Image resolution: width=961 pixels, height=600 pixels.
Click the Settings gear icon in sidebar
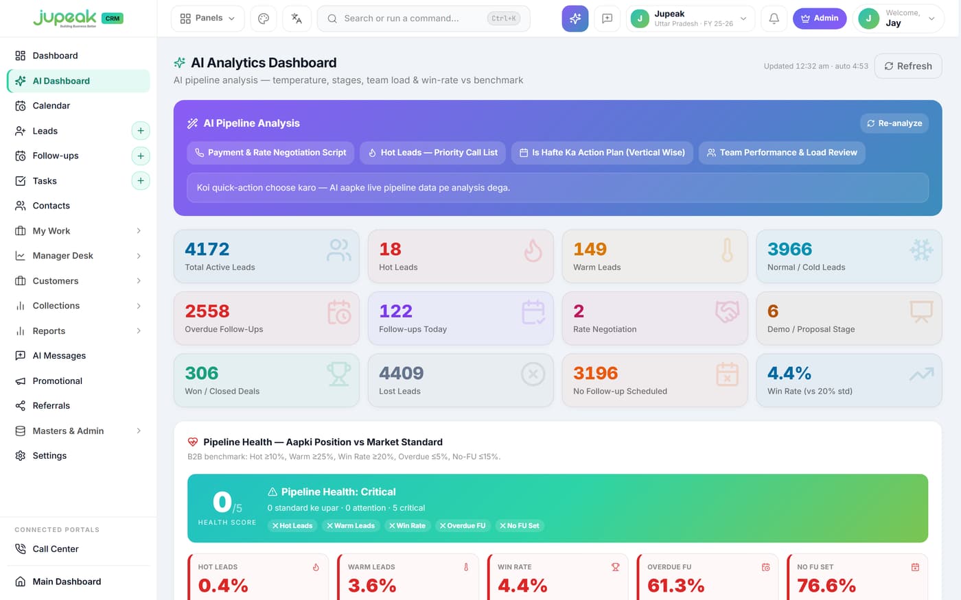tap(21, 455)
